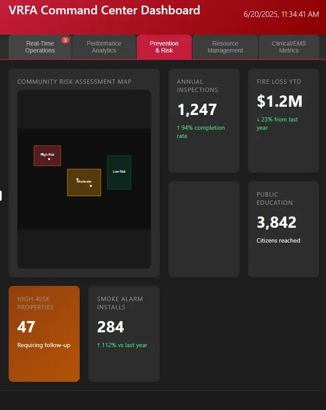Go to Clinical/EMS Metrics tab

click(x=289, y=47)
